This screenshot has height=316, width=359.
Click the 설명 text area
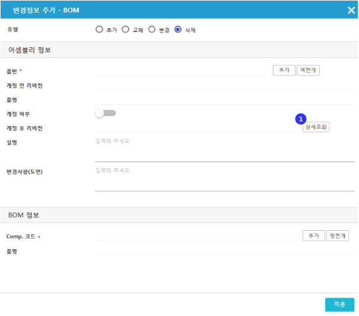pos(225,149)
